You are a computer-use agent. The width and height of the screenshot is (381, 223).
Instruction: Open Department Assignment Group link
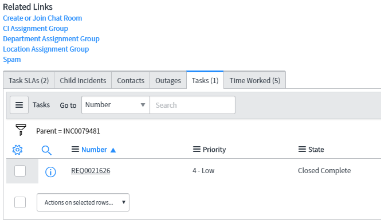coord(51,39)
